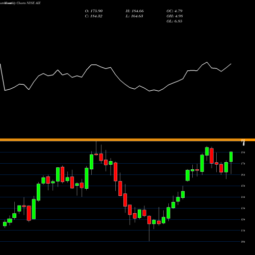
Task: Click the open price value O: 175.90
Action: point(94,11)
